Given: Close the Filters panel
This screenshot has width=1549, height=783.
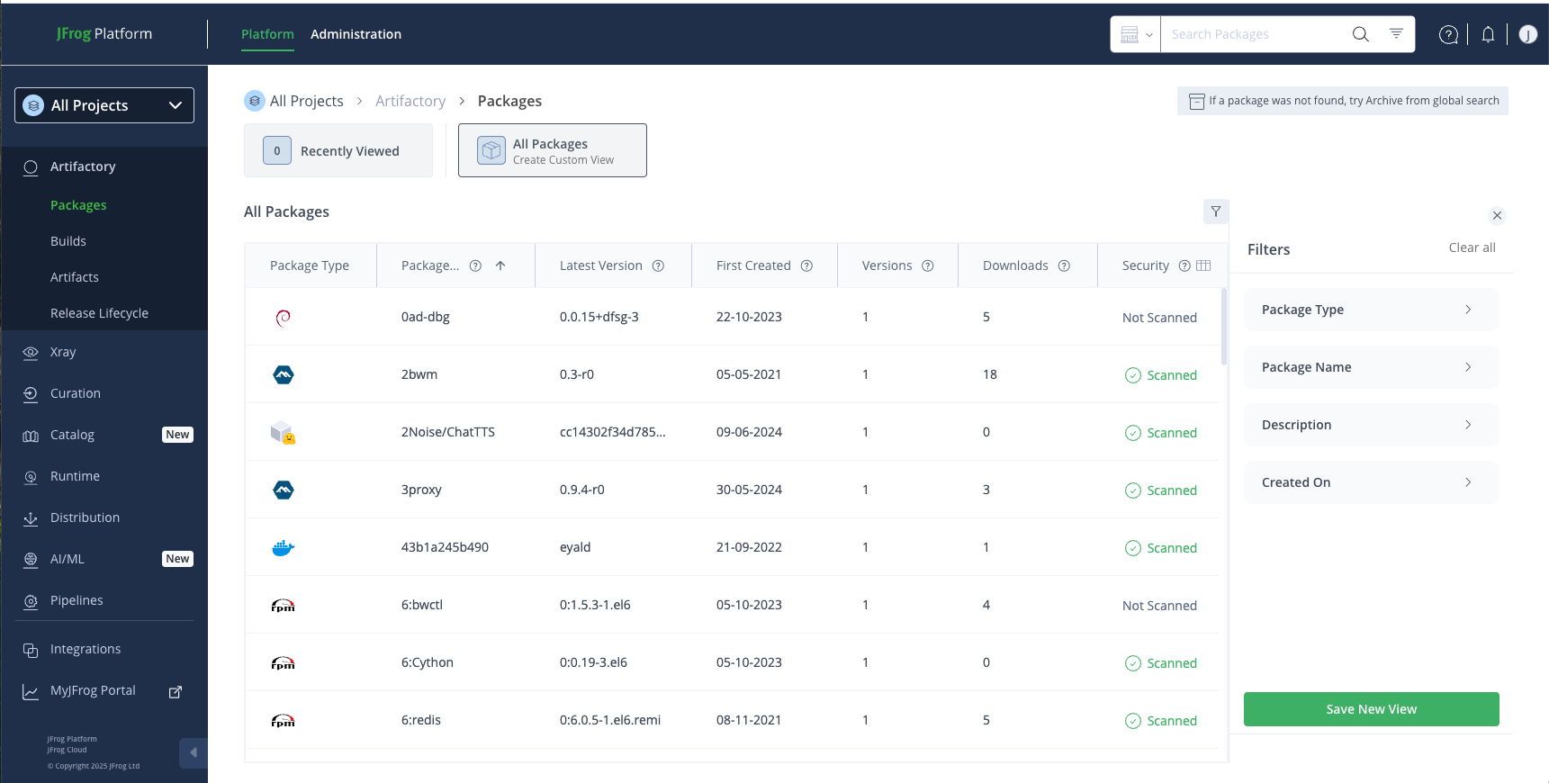Looking at the screenshot, I should coord(1497,215).
